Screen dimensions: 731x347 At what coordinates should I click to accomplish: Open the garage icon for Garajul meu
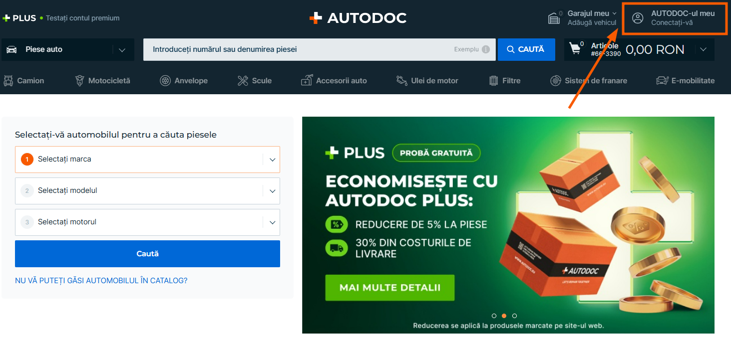pyautogui.click(x=554, y=18)
